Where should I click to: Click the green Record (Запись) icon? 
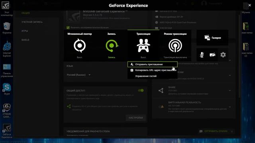112,46
